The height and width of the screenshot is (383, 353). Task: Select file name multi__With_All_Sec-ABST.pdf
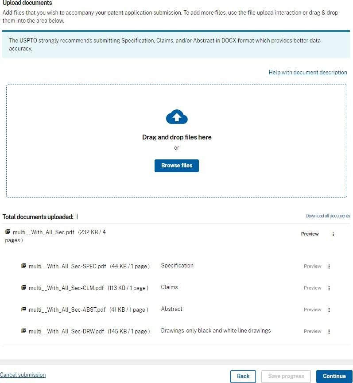(x=67, y=310)
